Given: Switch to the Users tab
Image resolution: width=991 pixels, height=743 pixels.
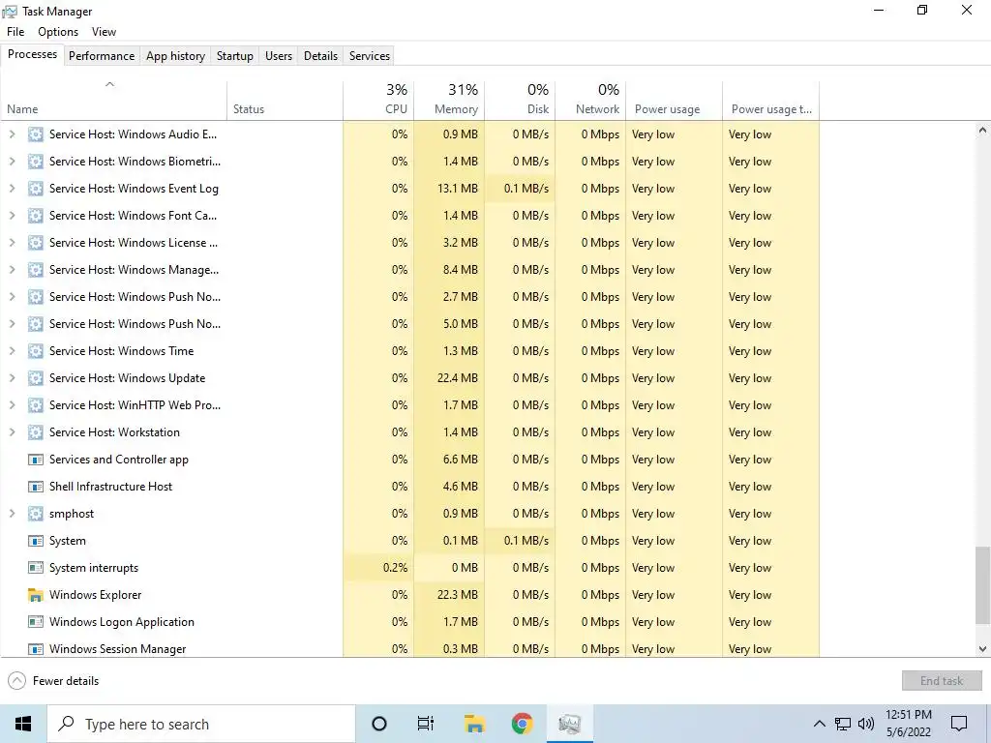Looking at the screenshot, I should [279, 55].
